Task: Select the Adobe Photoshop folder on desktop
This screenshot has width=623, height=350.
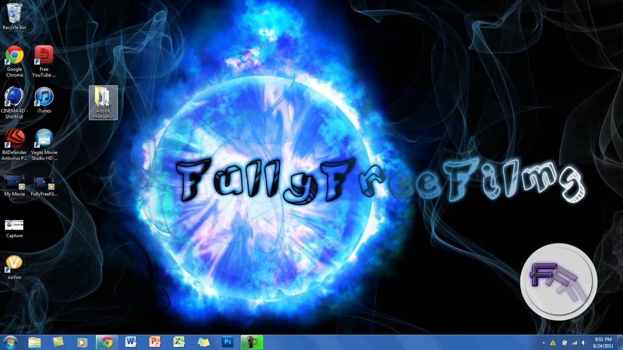Action: click(103, 103)
